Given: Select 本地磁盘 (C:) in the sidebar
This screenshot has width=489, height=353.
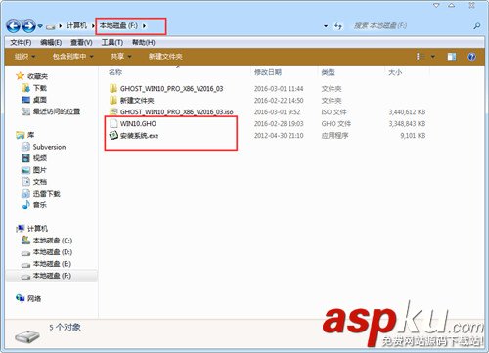Looking at the screenshot, I should click(x=53, y=241).
